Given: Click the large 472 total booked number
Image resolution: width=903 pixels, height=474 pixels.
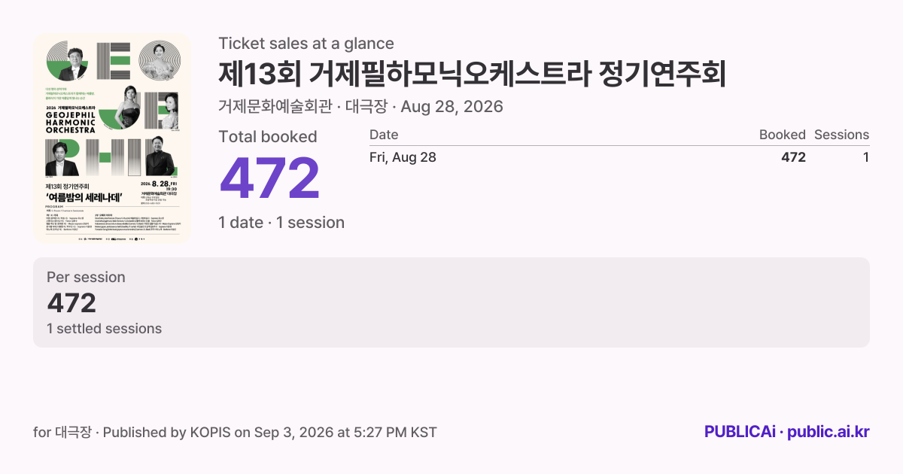Looking at the screenshot, I should tap(270, 179).
